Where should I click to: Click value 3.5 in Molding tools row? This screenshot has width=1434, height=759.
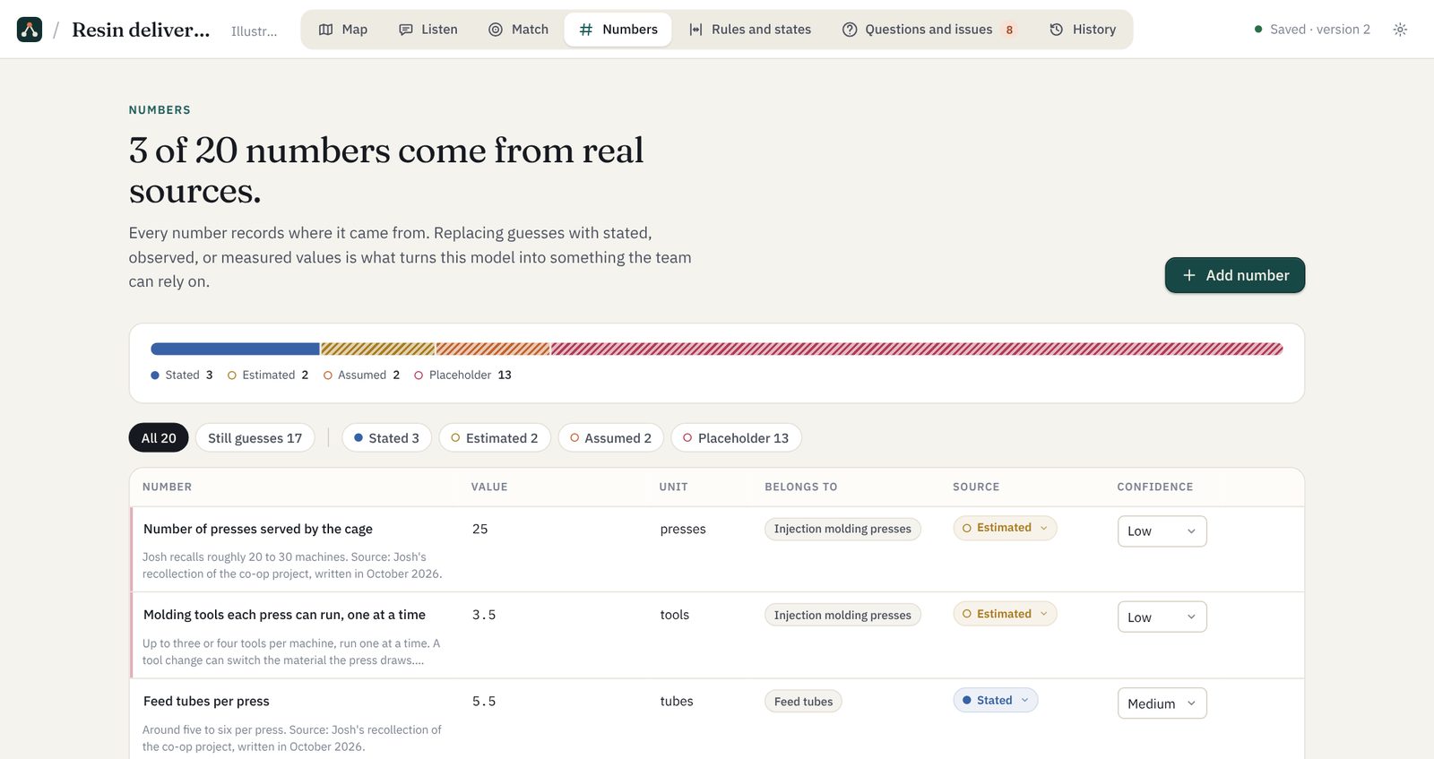click(x=484, y=615)
